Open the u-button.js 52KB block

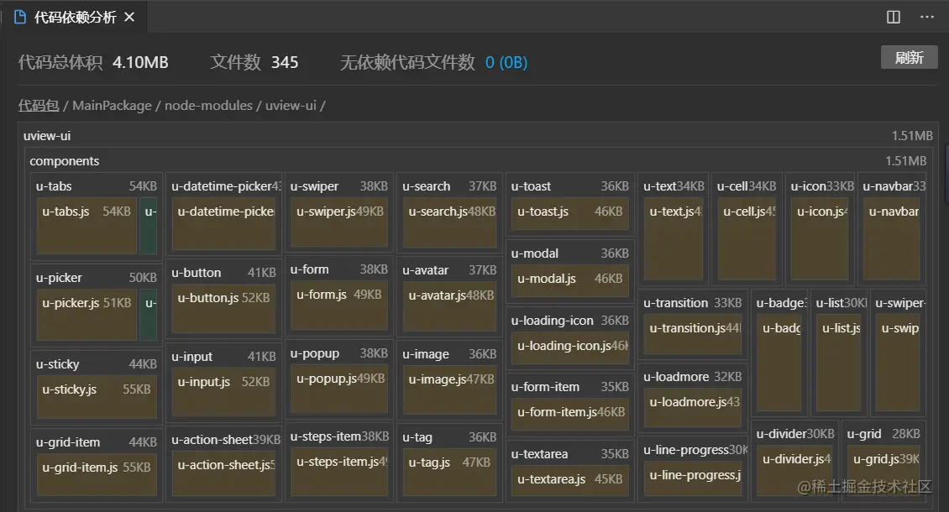click(x=224, y=309)
